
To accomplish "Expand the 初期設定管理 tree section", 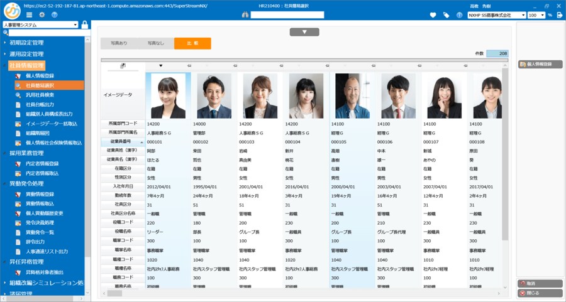I will (26, 43).
